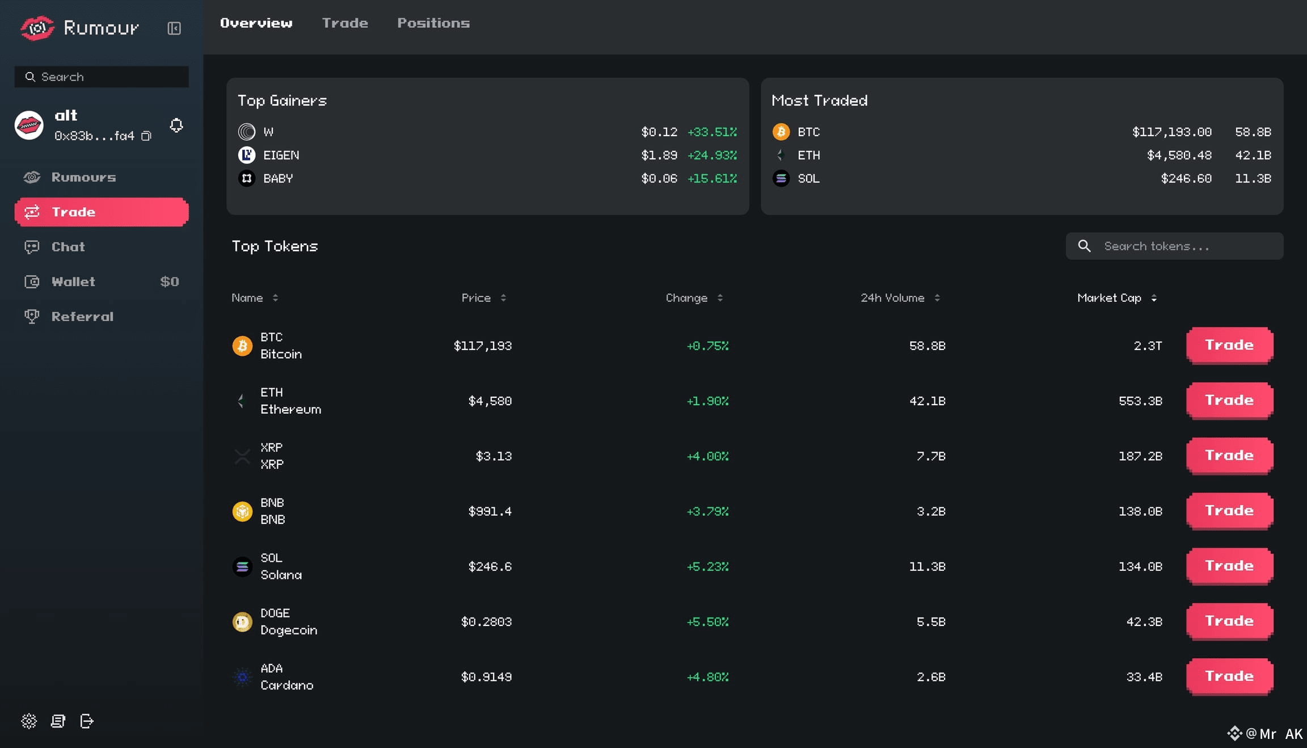Open Chat in sidebar
The height and width of the screenshot is (748, 1307).
[68, 247]
